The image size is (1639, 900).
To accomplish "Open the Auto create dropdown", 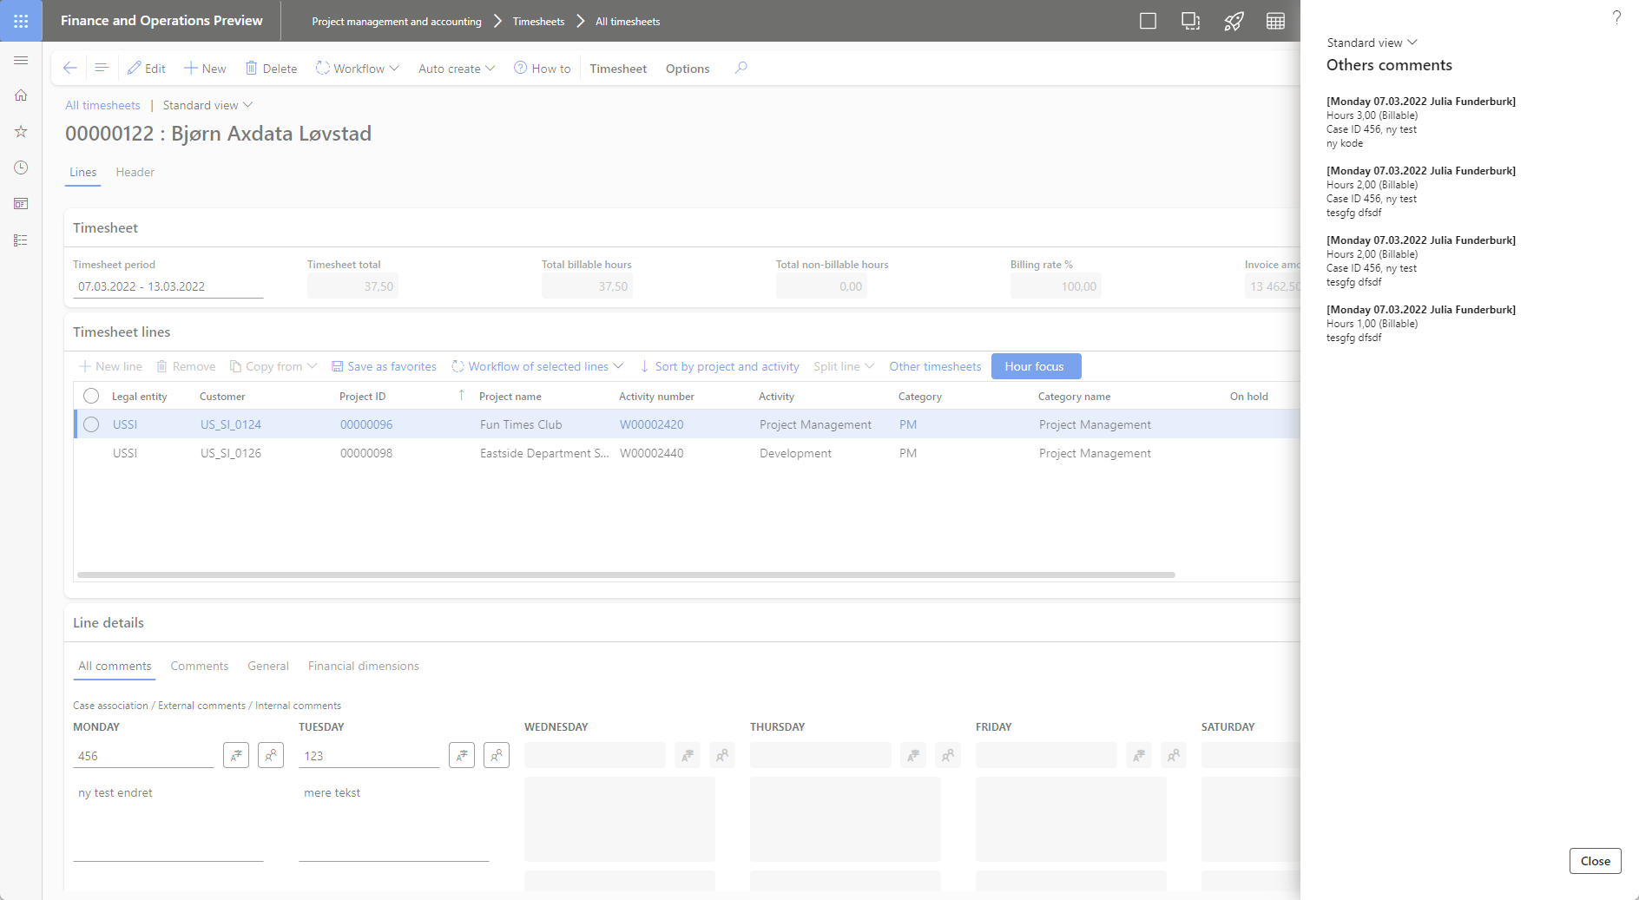I will tap(457, 69).
